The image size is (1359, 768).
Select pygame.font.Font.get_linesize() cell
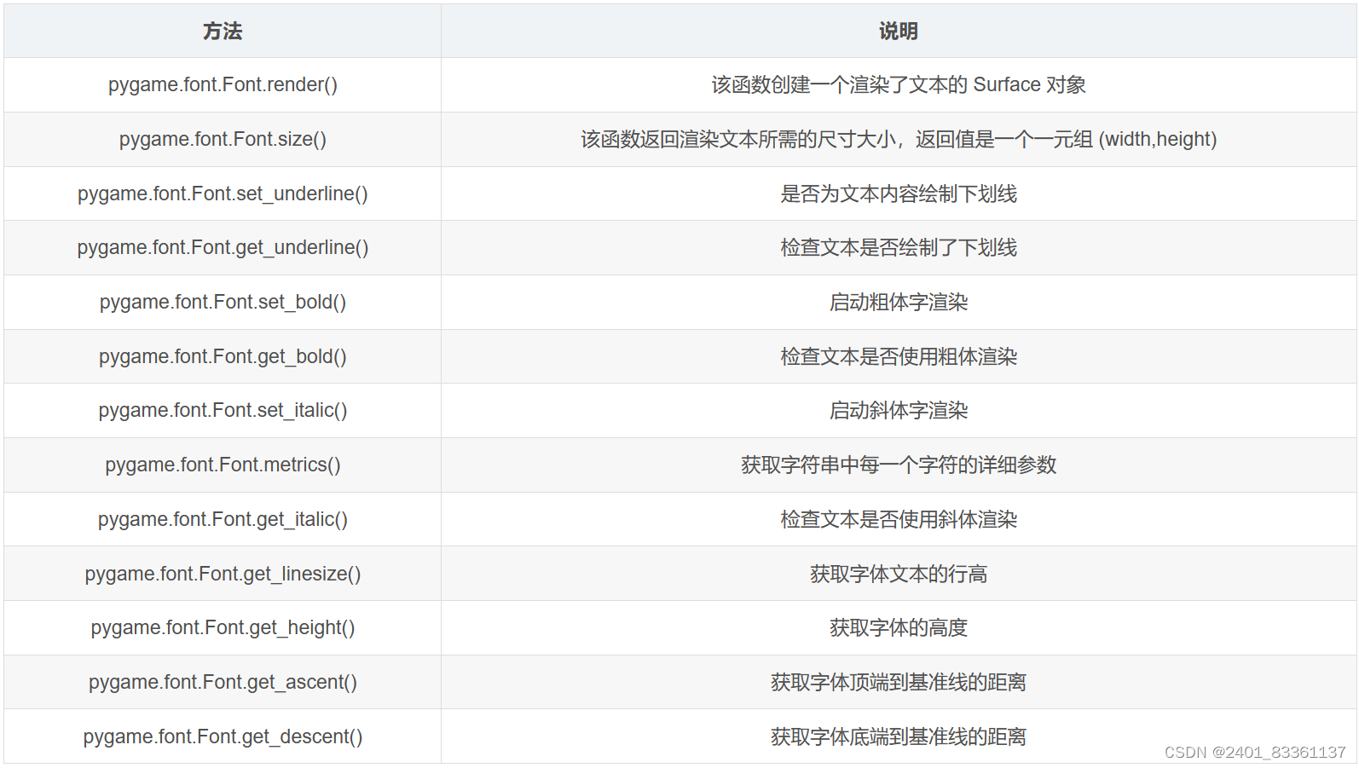coord(223,574)
